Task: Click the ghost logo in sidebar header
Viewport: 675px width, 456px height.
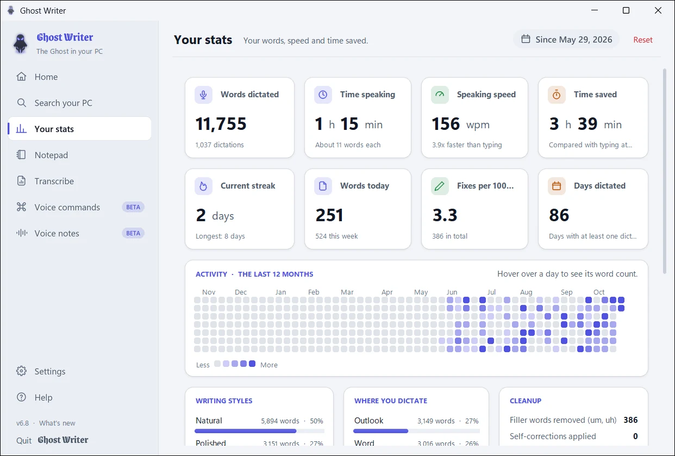Action: [21, 43]
